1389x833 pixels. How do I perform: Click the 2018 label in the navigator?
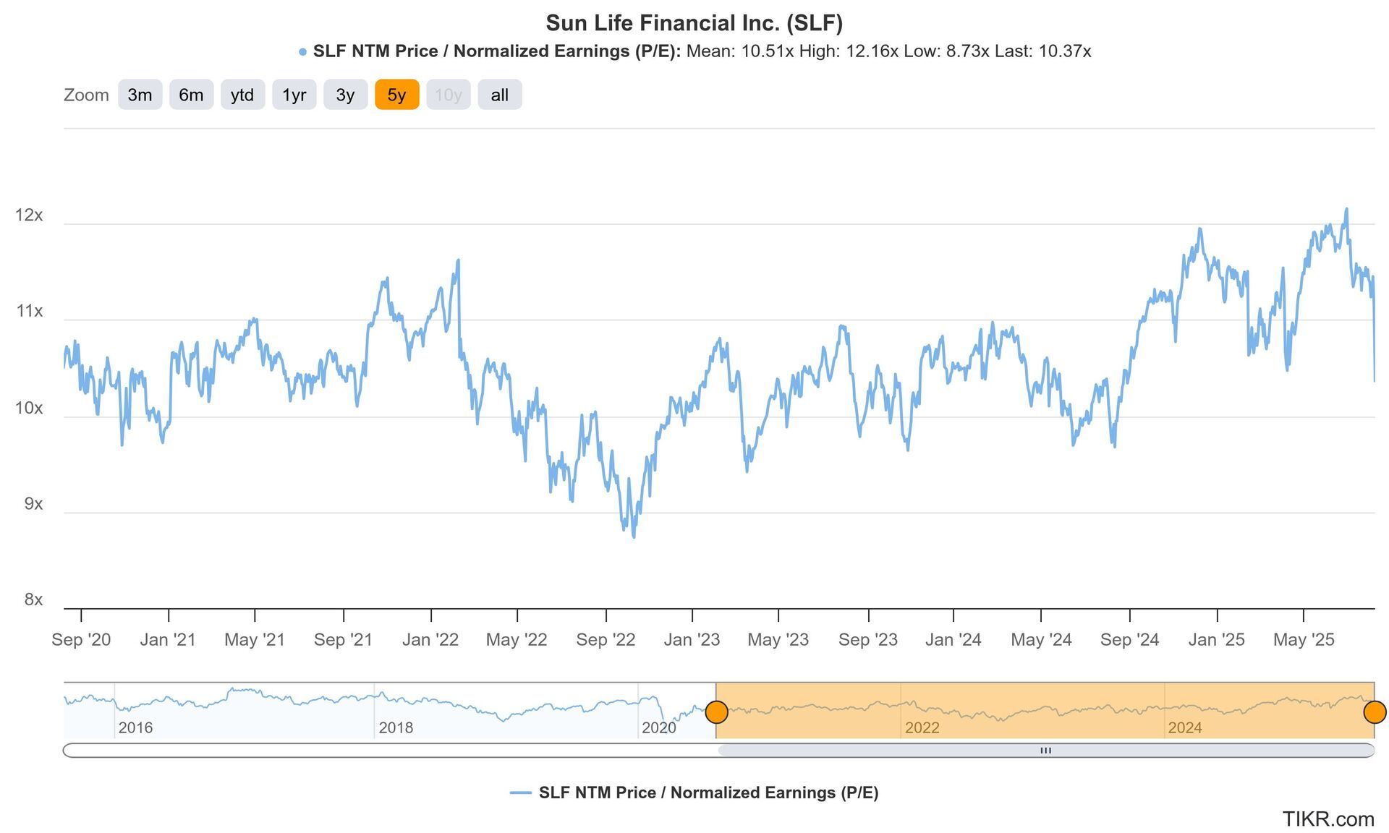click(396, 727)
